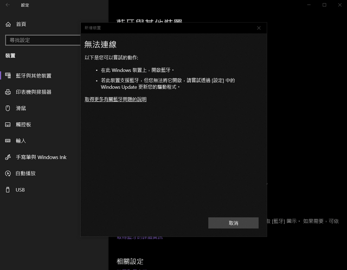This screenshot has height=270, width=347.
Task: Minimize the Settings window
Action: pyautogui.click(x=309, y=5)
